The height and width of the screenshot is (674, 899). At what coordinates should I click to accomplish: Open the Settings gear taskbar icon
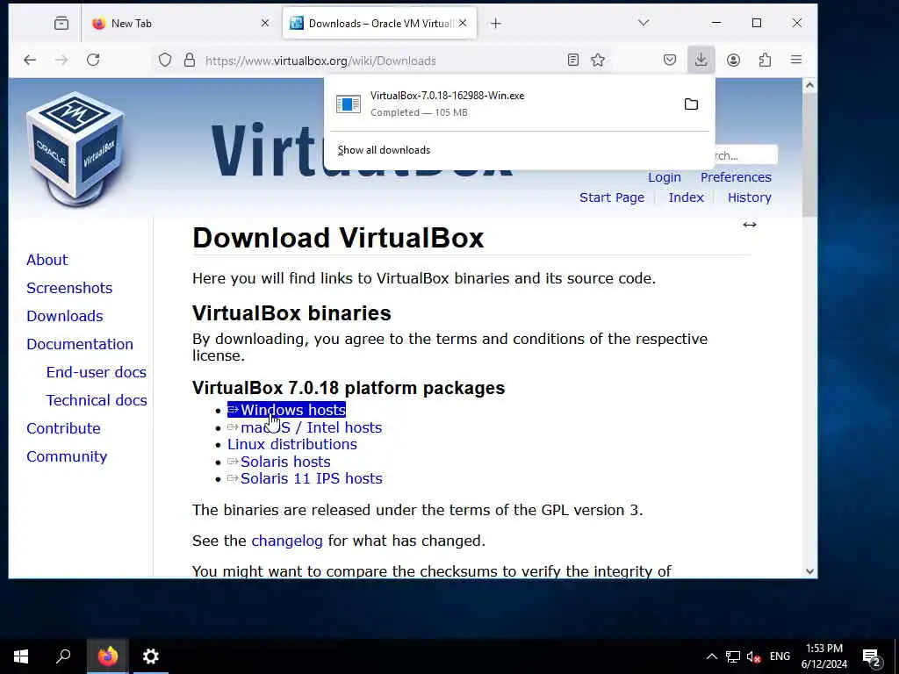(x=150, y=656)
